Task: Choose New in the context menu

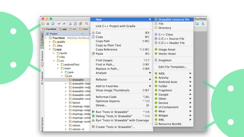Action: pos(122,19)
